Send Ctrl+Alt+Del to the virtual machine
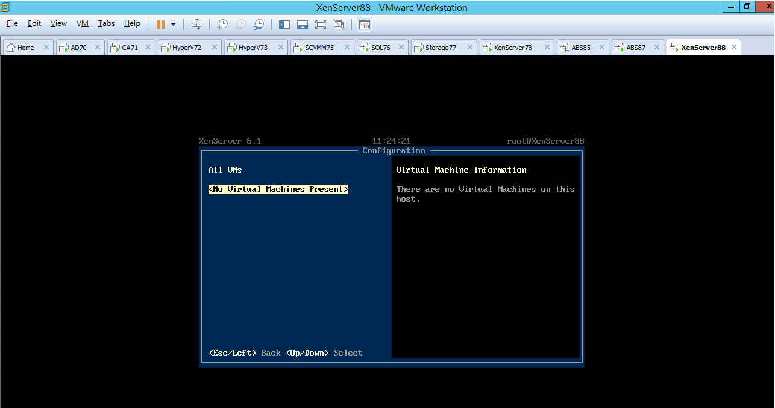This screenshot has height=408, width=775. point(196,24)
